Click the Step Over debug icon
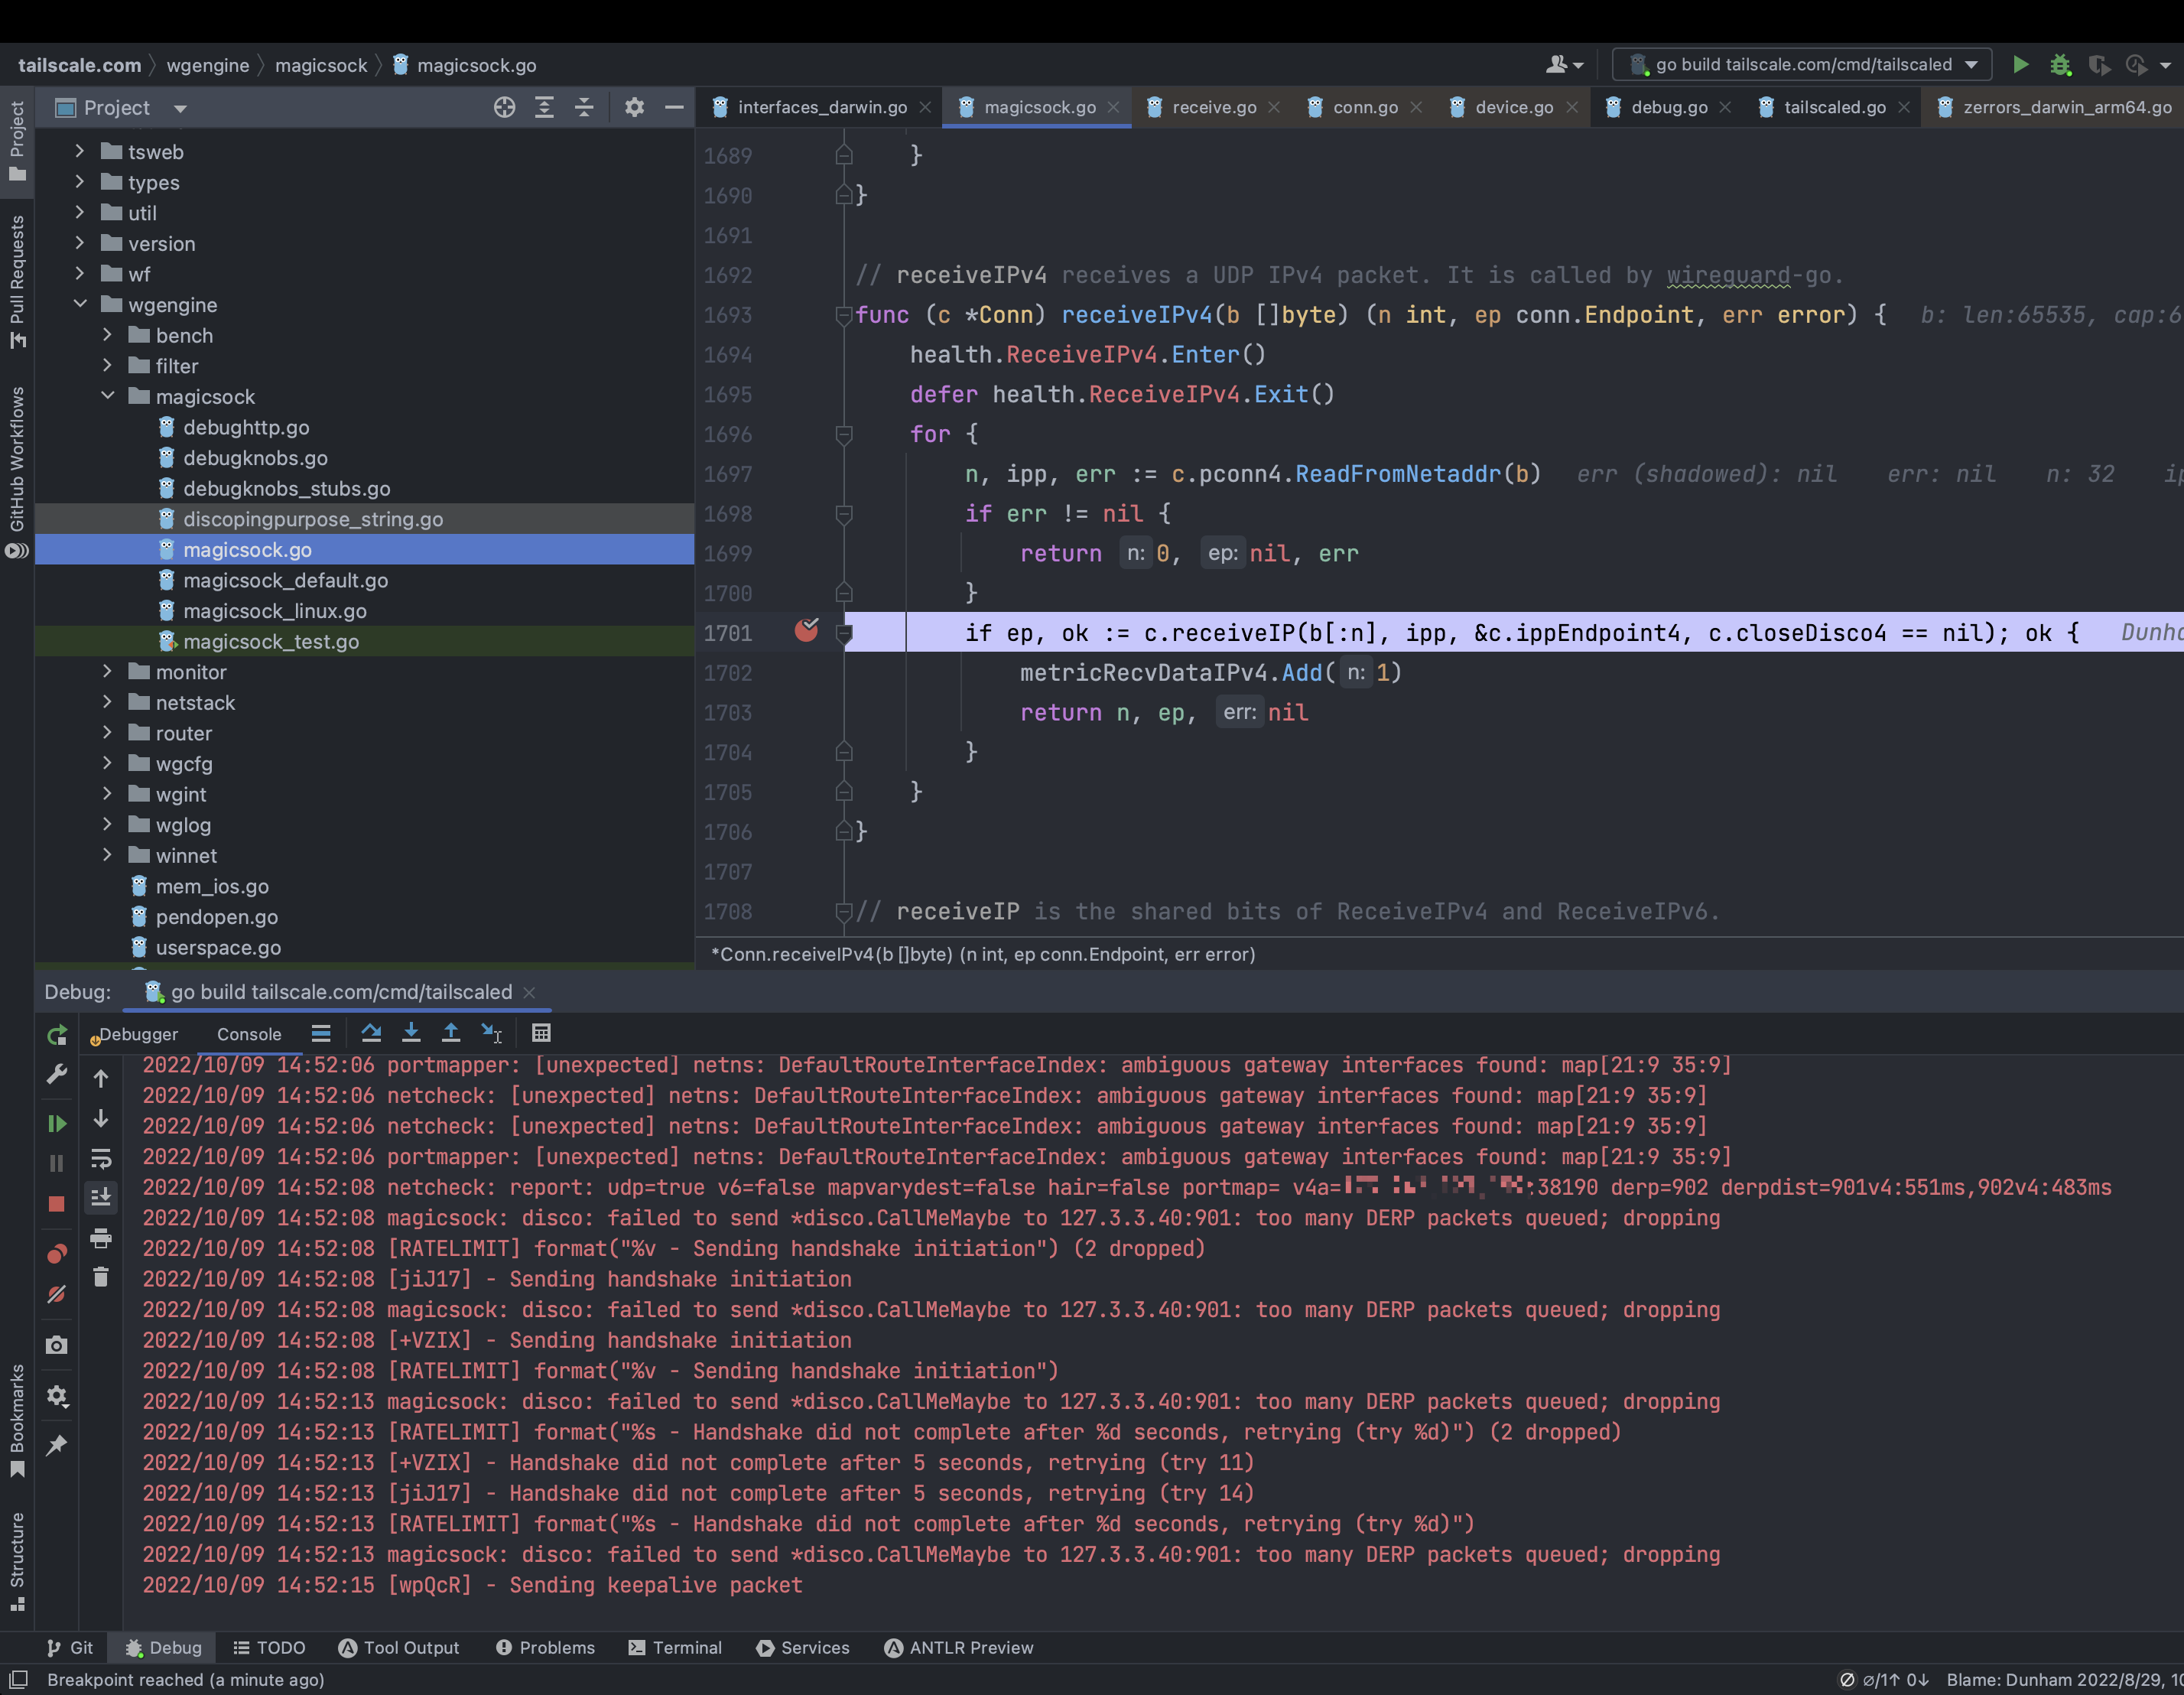2184x1695 pixels. tap(371, 1033)
